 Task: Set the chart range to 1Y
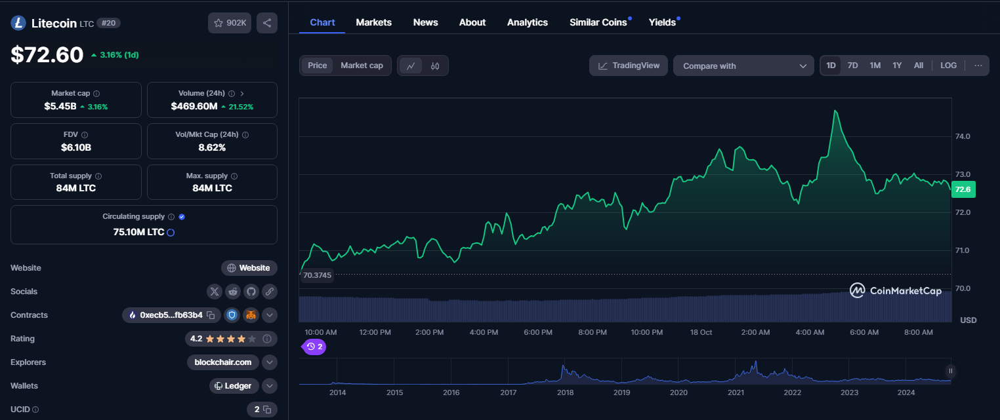coord(897,66)
